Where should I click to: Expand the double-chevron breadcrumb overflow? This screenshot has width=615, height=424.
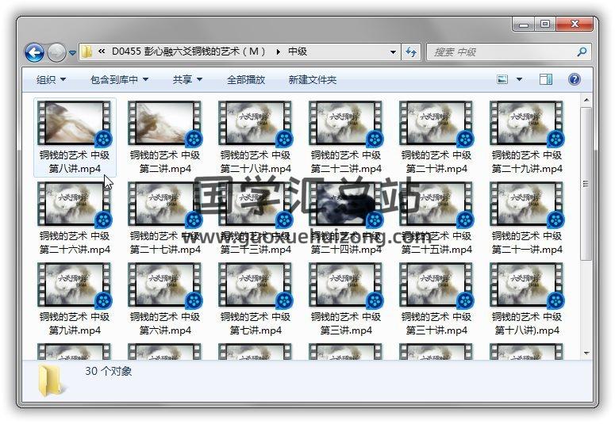pyautogui.click(x=102, y=52)
